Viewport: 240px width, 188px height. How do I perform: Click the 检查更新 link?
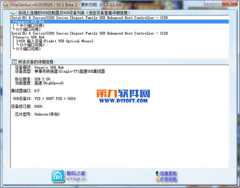point(168,173)
